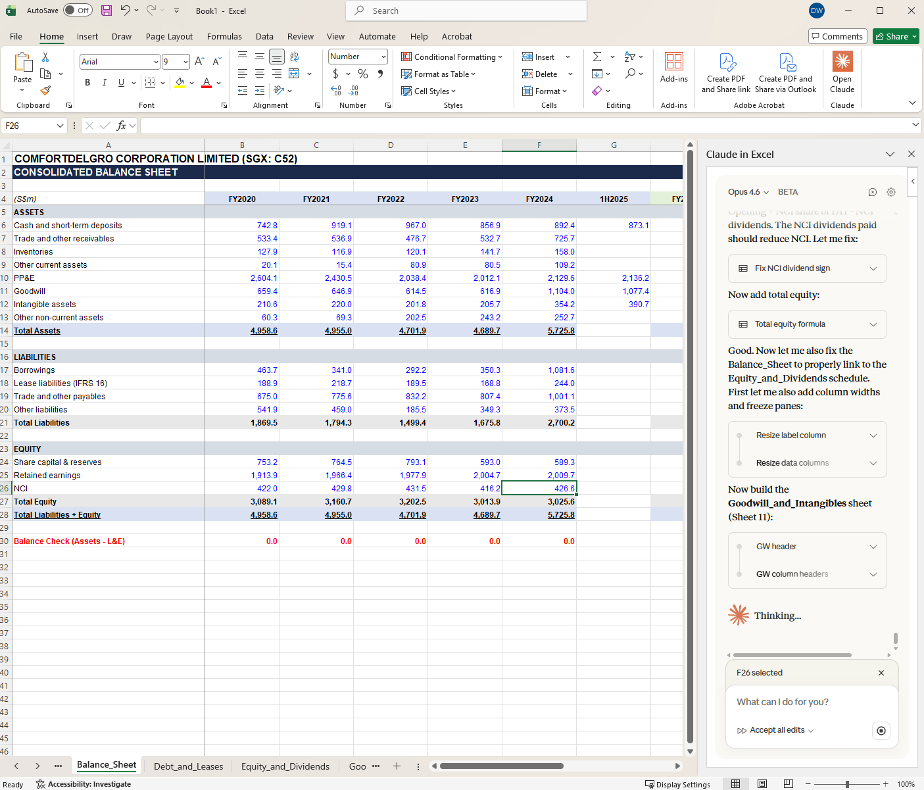Toggle Underline formatting
This screenshot has height=790, width=924.
click(121, 82)
